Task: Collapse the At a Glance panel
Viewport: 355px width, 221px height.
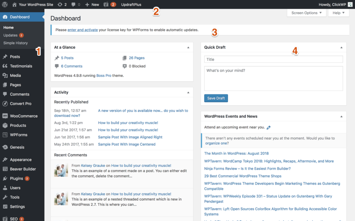Action: pyautogui.click(x=188, y=47)
